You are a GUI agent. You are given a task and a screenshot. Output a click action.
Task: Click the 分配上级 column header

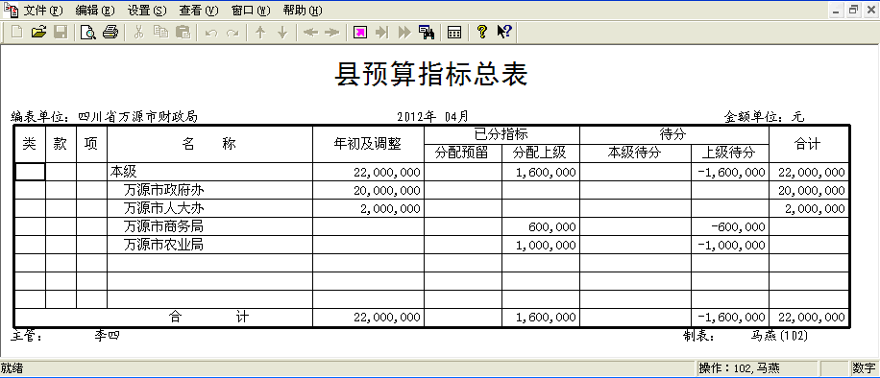point(541,153)
